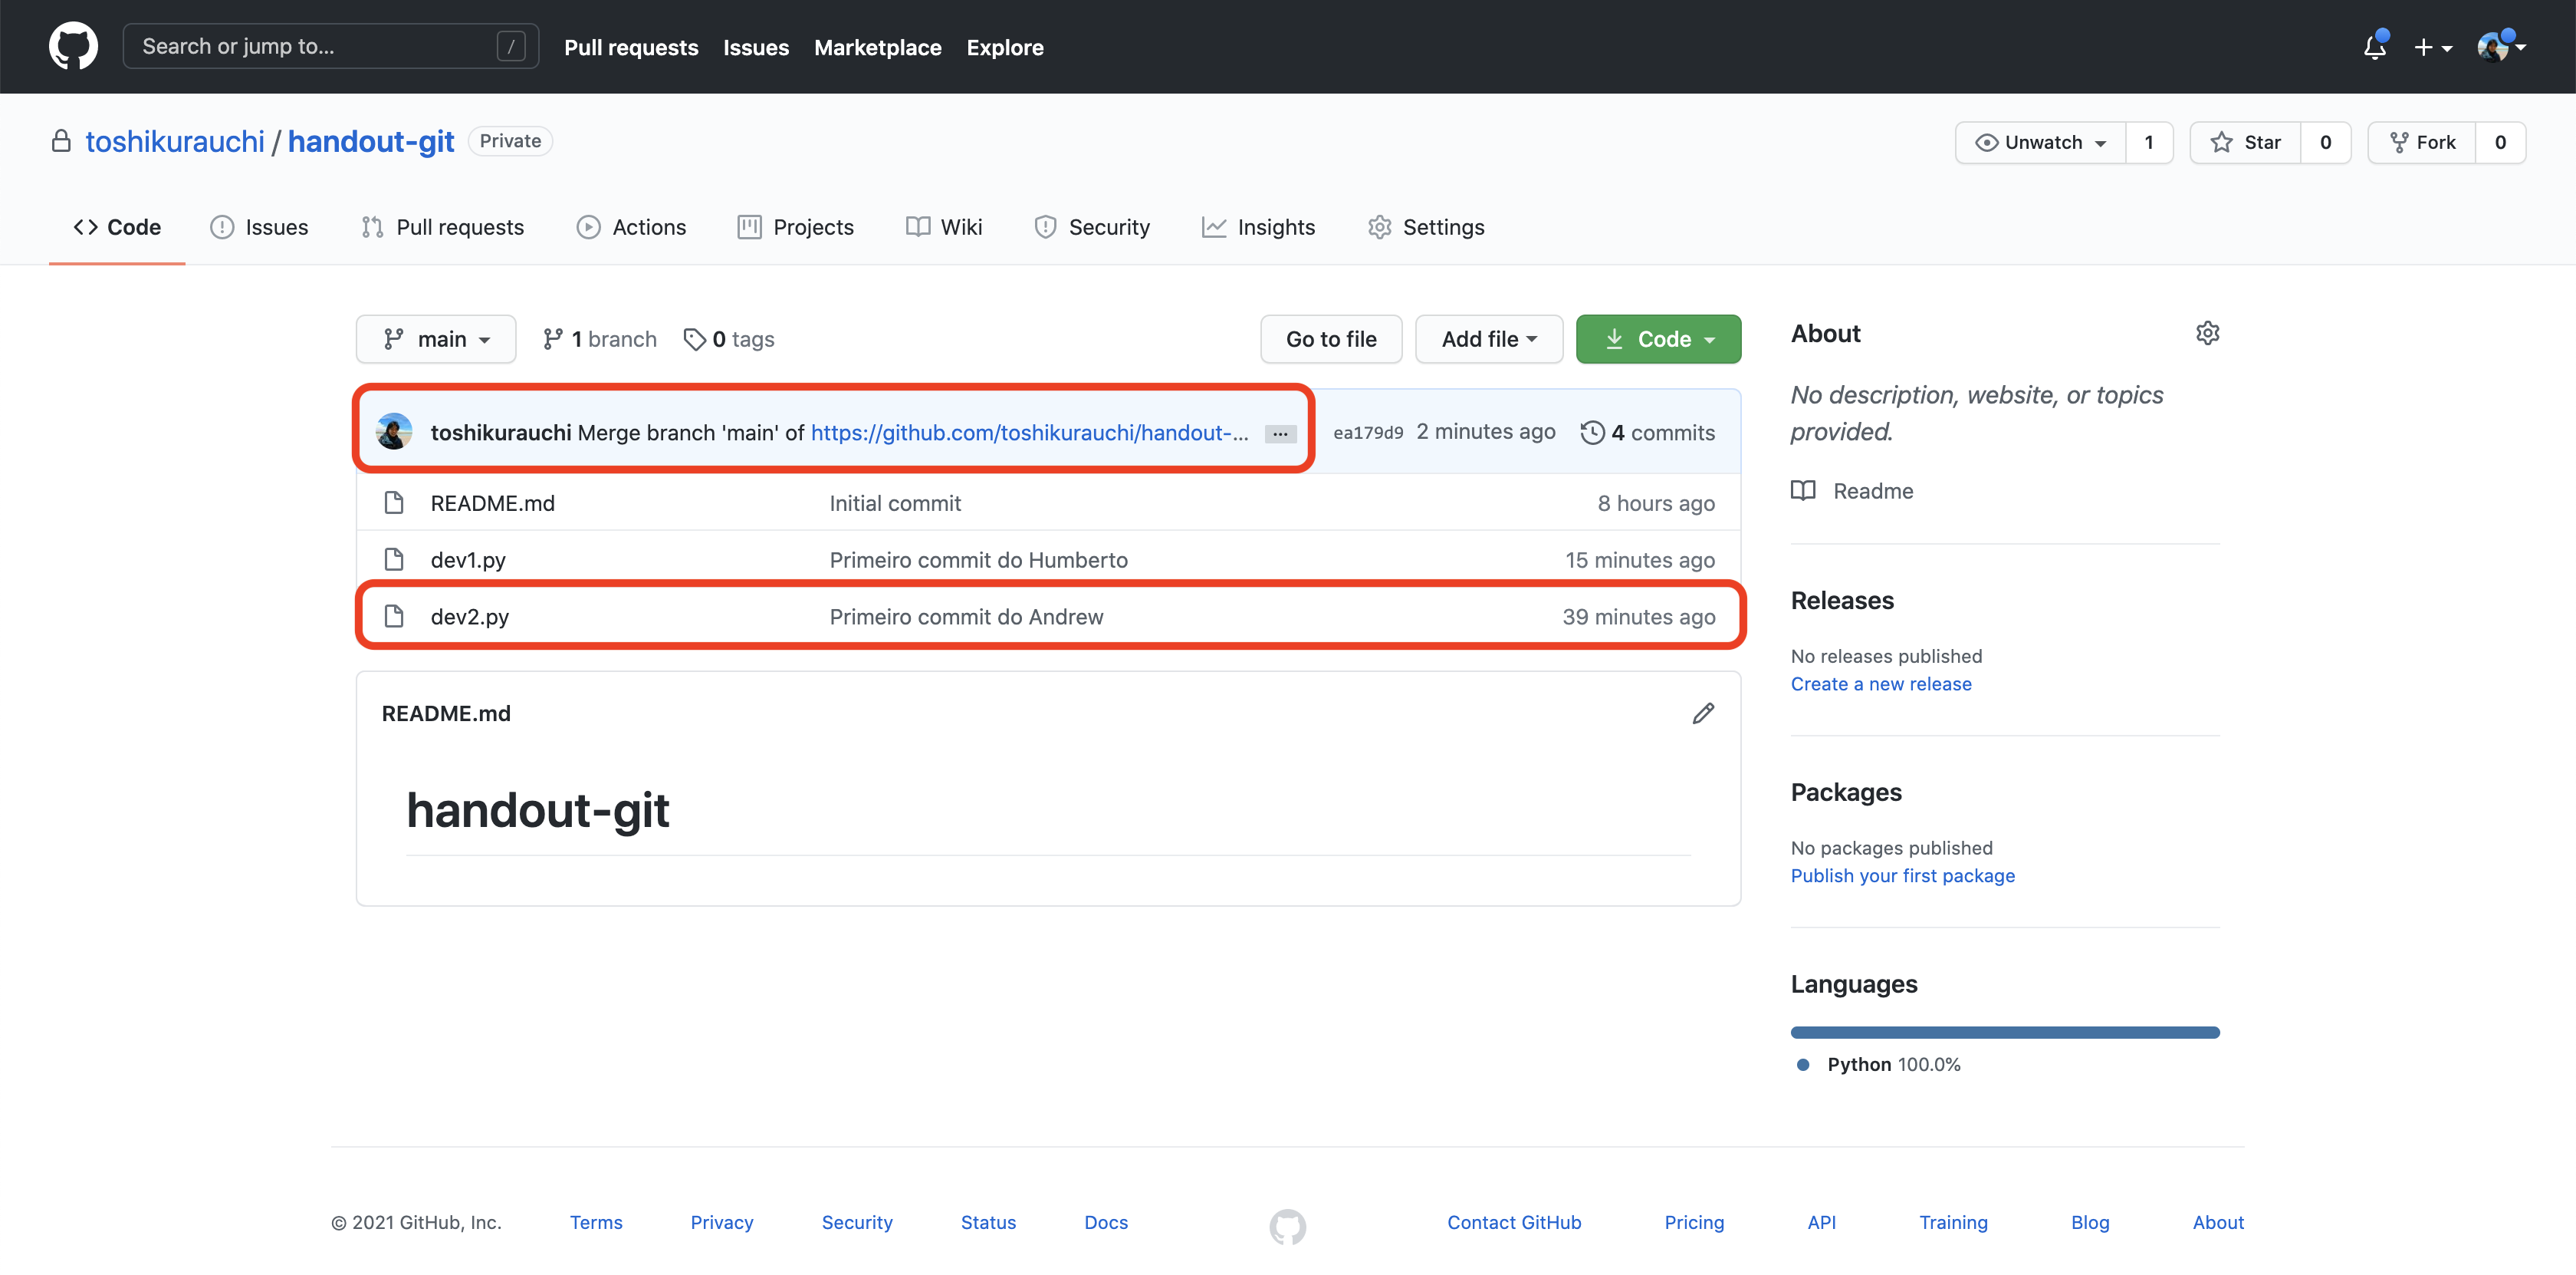Click the footer GitHub mark icon

pos(1288,1225)
